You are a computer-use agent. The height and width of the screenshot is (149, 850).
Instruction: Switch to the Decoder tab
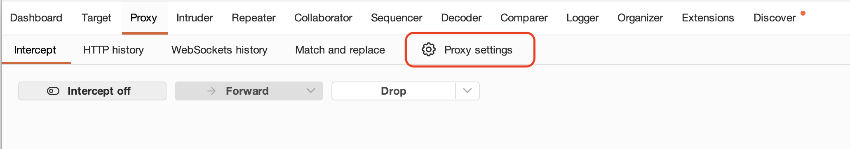(461, 18)
